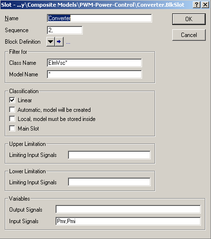Screen dimensions: 211x239
Task: Click the Lower Limitation Limiting Input Signals field
Action: tap(109, 182)
